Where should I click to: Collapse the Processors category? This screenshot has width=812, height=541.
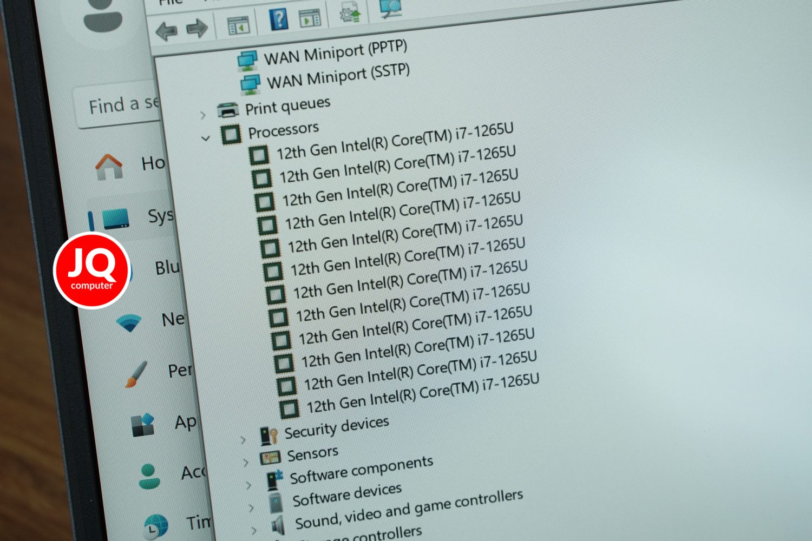coord(206,138)
